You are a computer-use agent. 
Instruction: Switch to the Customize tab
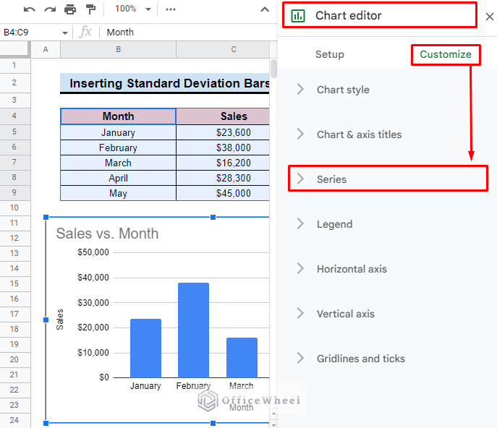click(446, 54)
